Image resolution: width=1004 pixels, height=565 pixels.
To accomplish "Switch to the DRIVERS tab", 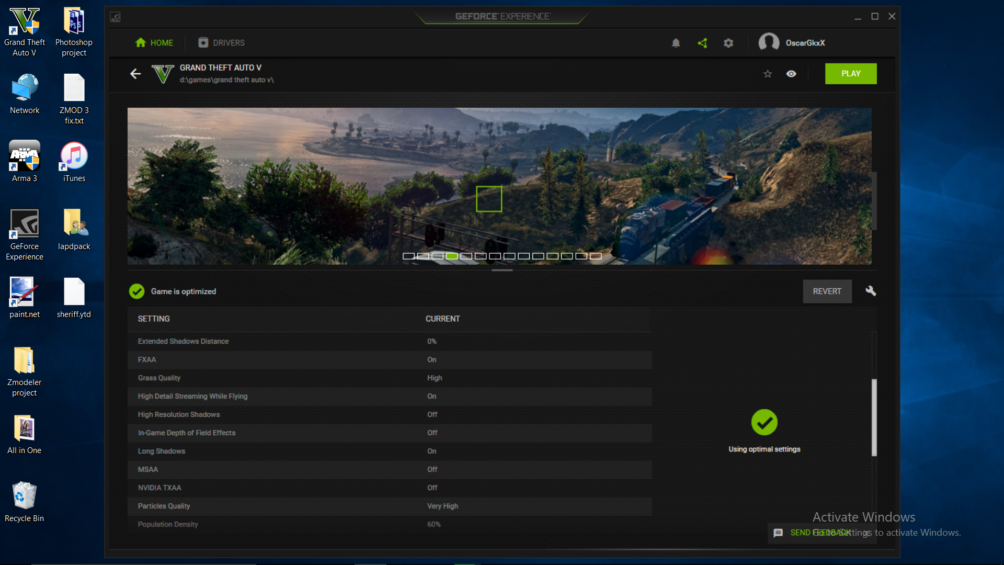I will [222, 43].
